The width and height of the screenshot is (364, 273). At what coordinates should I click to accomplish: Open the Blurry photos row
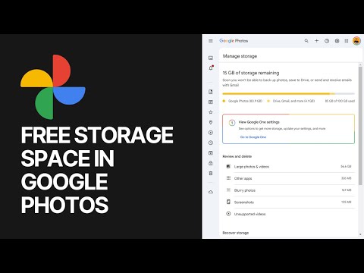tap(289, 190)
